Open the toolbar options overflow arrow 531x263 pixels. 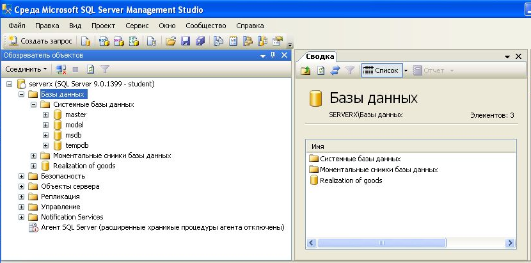[x=290, y=44]
